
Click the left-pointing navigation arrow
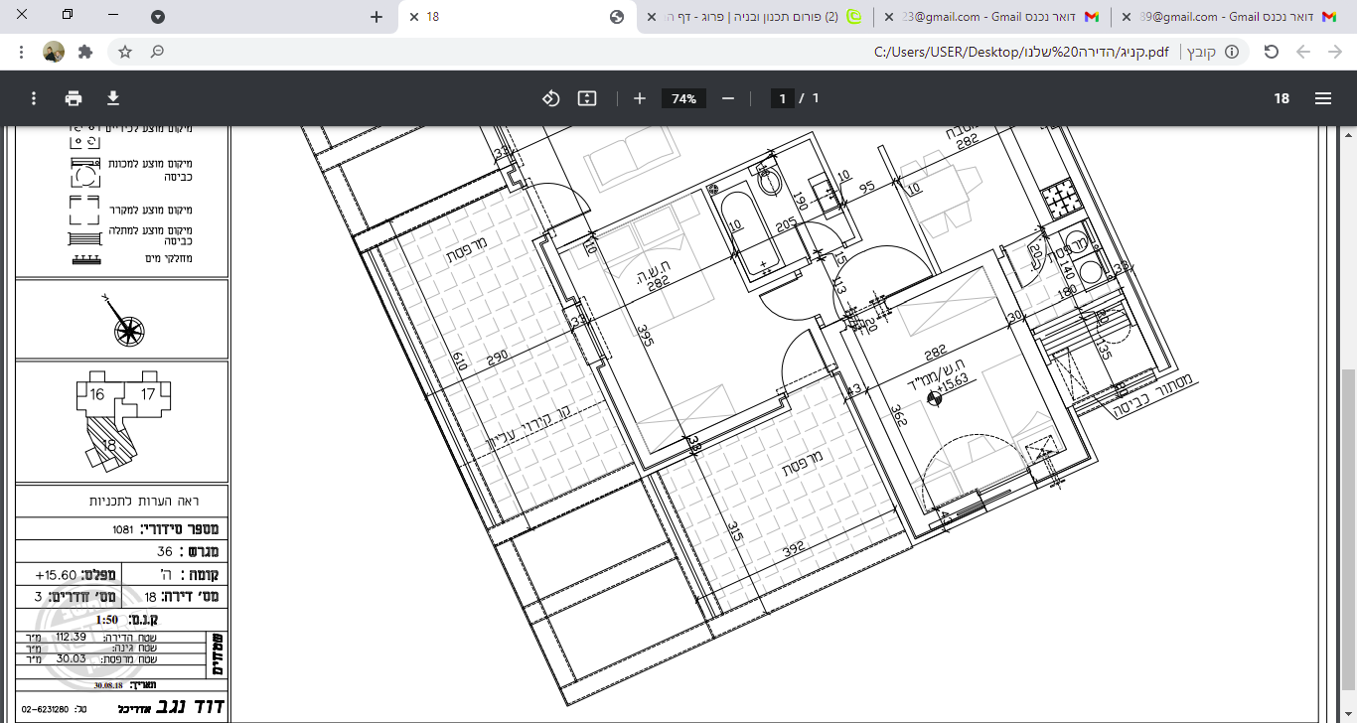1303,52
